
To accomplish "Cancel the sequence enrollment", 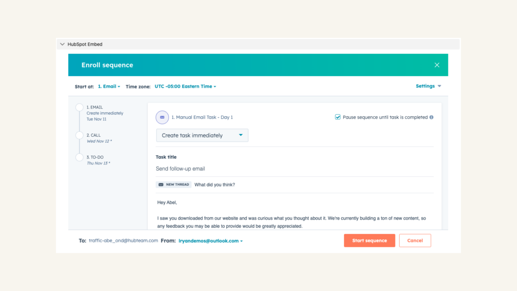I will (415, 240).
